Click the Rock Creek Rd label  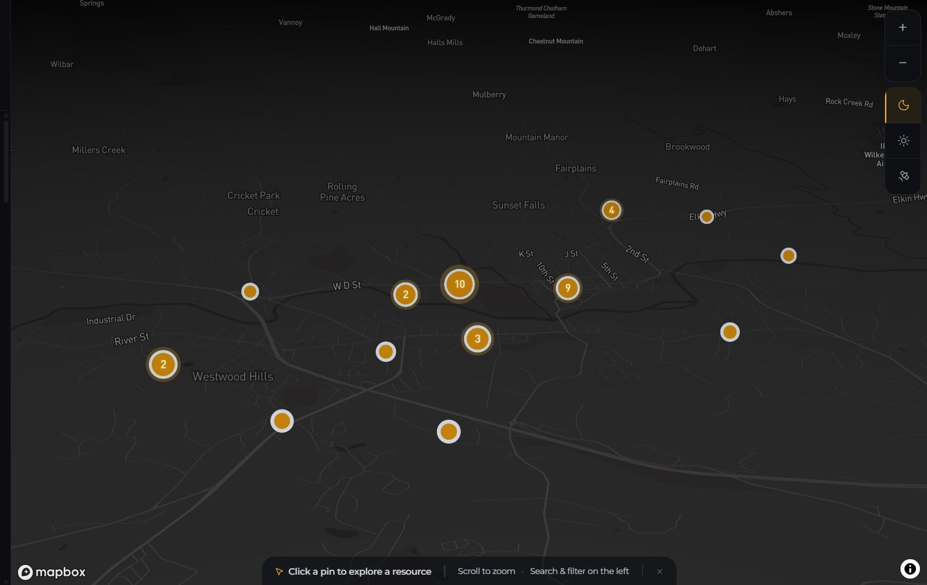point(849,102)
